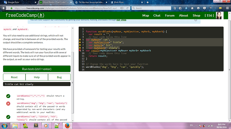Follow the 'our shop' link

coord(121,20)
